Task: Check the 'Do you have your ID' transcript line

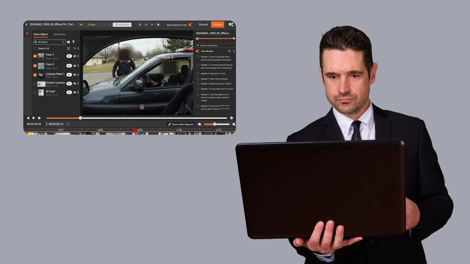Action: point(198,89)
